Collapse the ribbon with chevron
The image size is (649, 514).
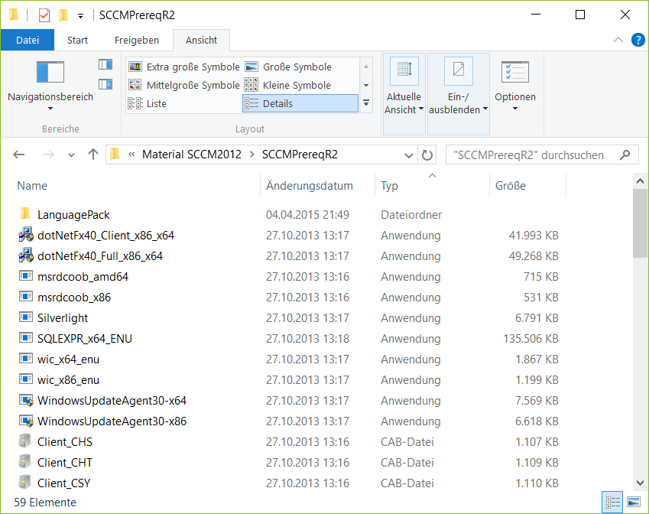coord(618,41)
